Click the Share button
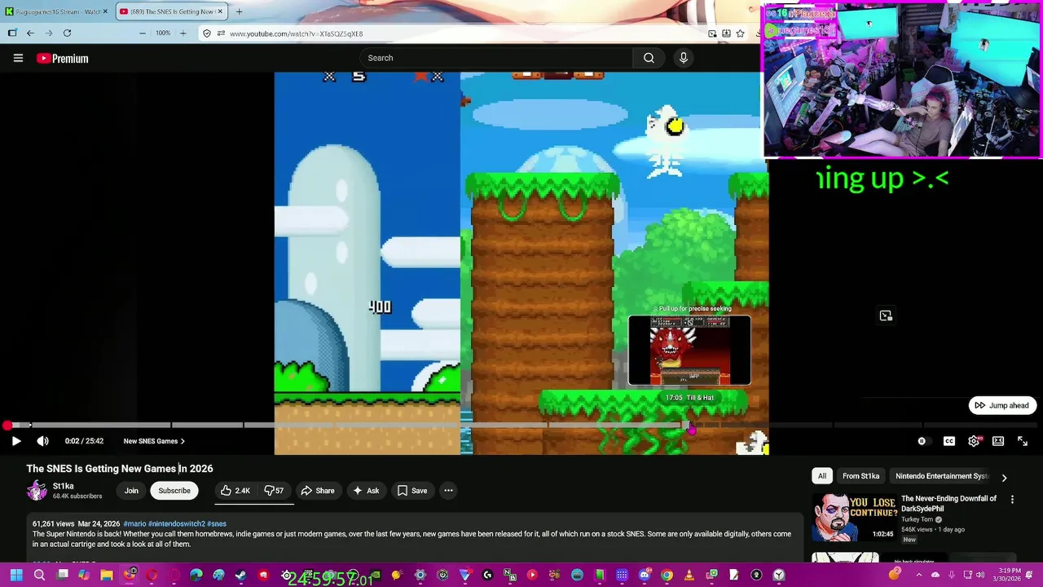 tap(318, 491)
